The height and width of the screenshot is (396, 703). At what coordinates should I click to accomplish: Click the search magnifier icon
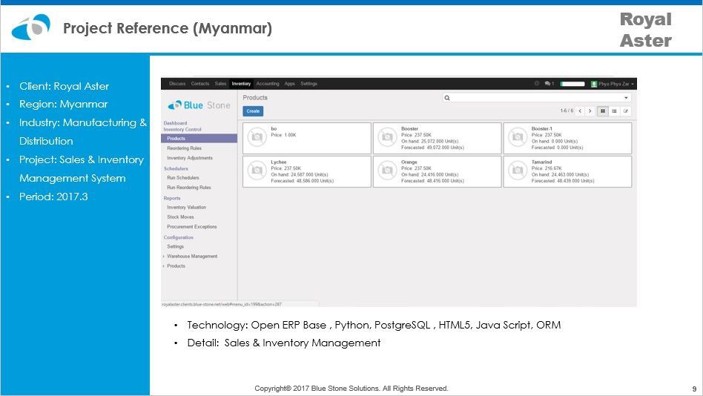coord(447,98)
